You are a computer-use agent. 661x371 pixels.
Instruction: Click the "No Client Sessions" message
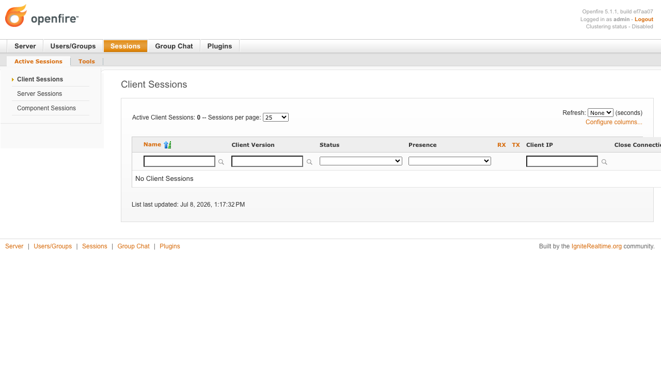pyautogui.click(x=164, y=179)
